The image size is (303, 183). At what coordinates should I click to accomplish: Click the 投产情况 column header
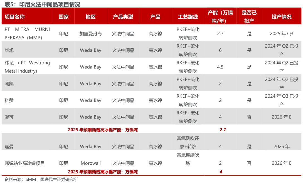(x=282, y=17)
